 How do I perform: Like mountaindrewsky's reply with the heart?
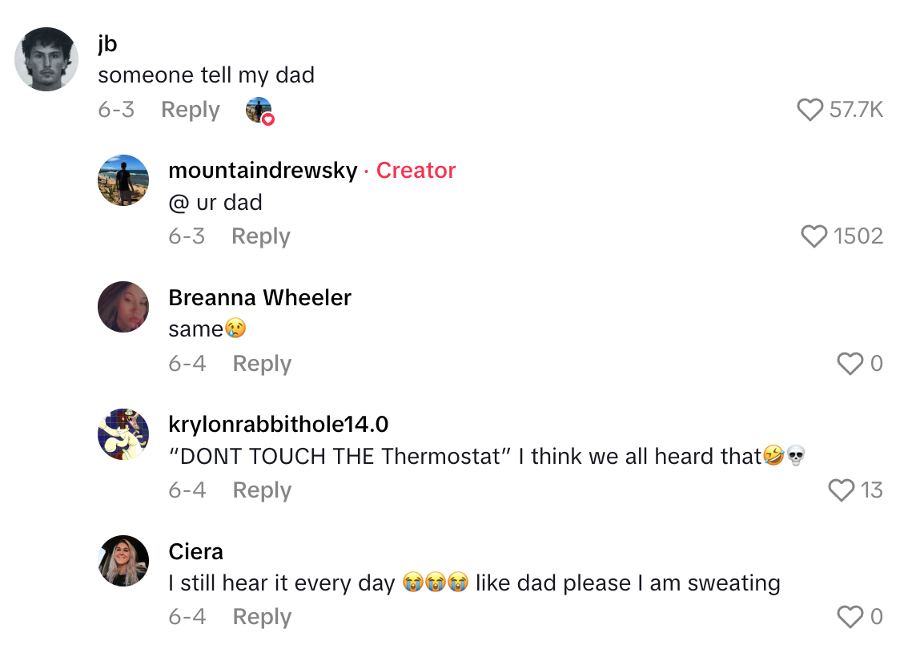(x=814, y=236)
